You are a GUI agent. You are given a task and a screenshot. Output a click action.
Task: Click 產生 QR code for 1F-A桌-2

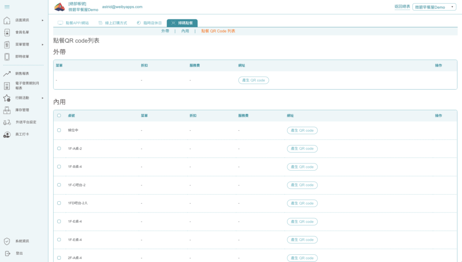coord(302,149)
